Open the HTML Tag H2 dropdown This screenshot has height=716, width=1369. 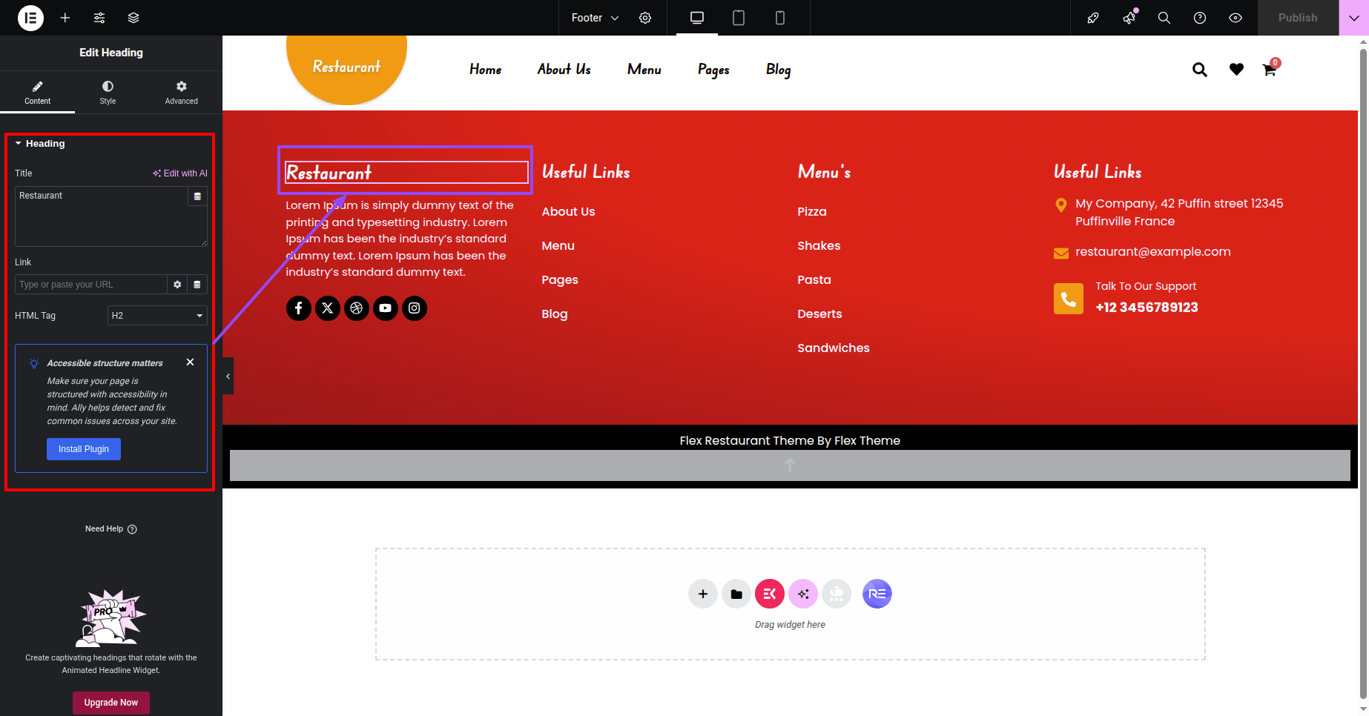coord(157,316)
